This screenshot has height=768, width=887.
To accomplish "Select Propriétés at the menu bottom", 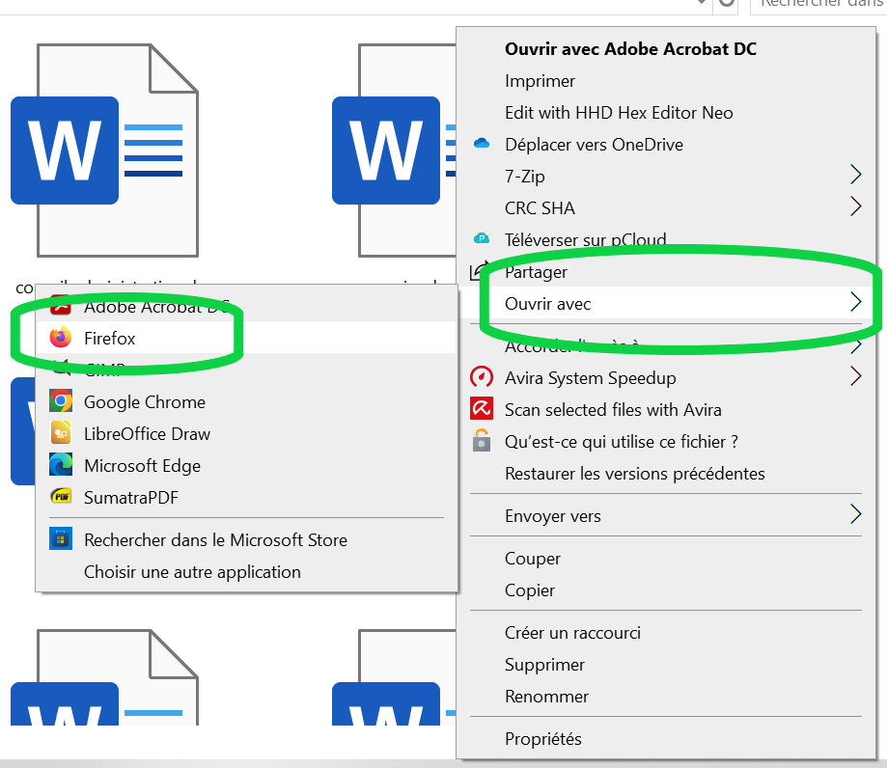I will tap(543, 739).
